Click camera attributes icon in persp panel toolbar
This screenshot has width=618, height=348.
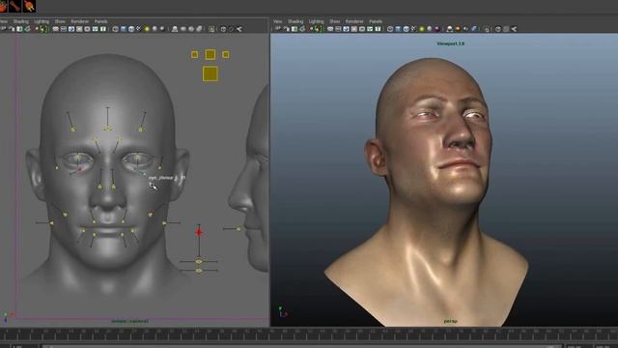[x=286, y=29]
